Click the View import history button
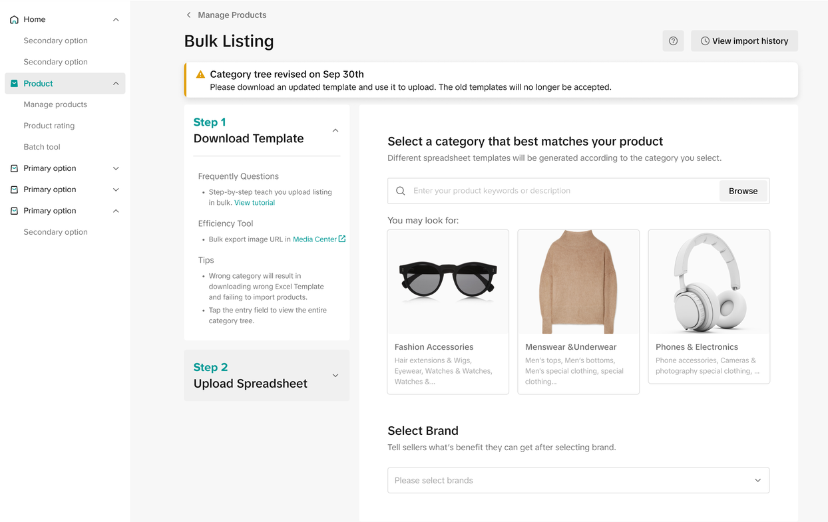Screen dimensions: 828x522 pos(743,41)
